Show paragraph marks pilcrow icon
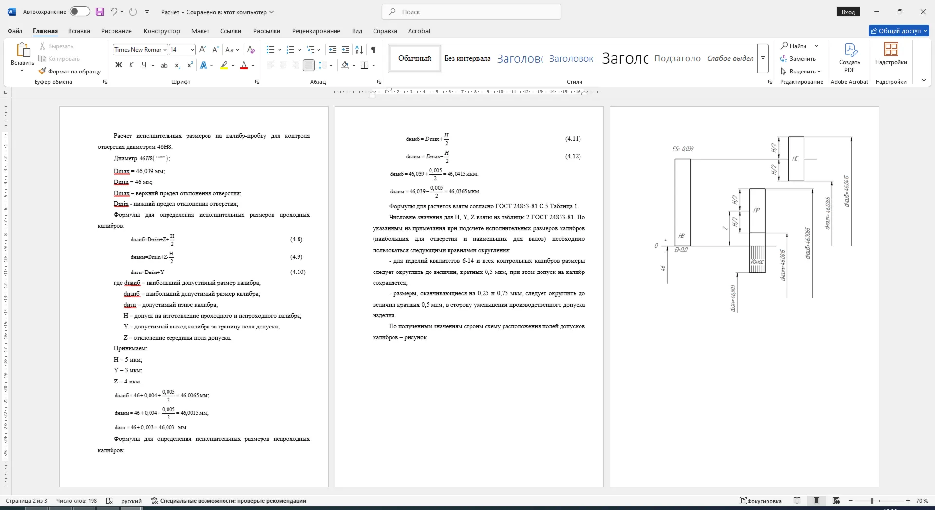935x510 pixels. pyautogui.click(x=373, y=50)
